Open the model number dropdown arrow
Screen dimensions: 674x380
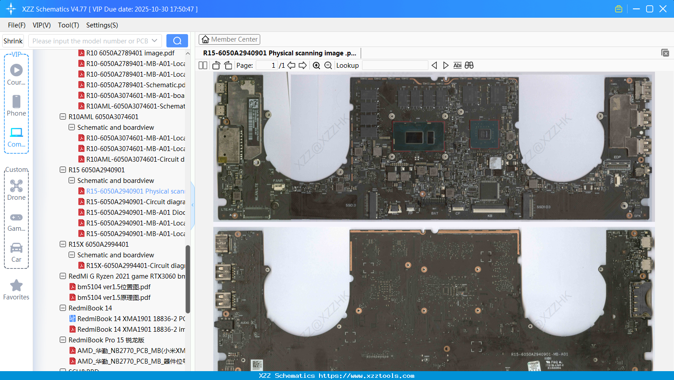coord(154,41)
